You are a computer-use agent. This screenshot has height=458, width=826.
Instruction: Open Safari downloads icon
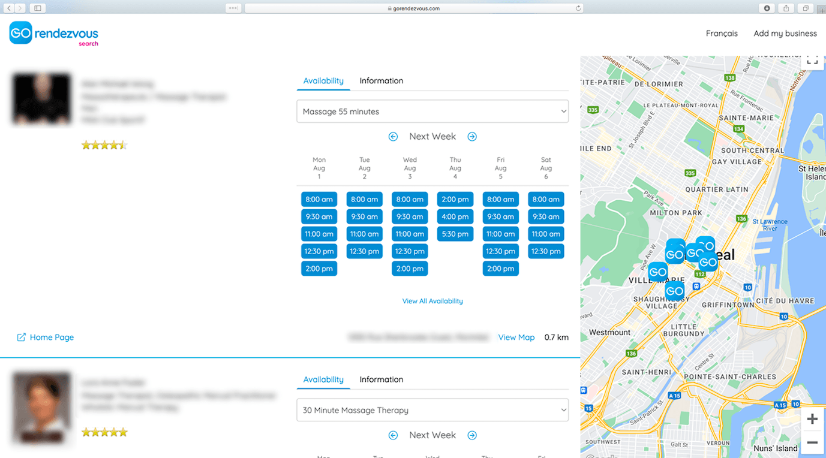767,8
